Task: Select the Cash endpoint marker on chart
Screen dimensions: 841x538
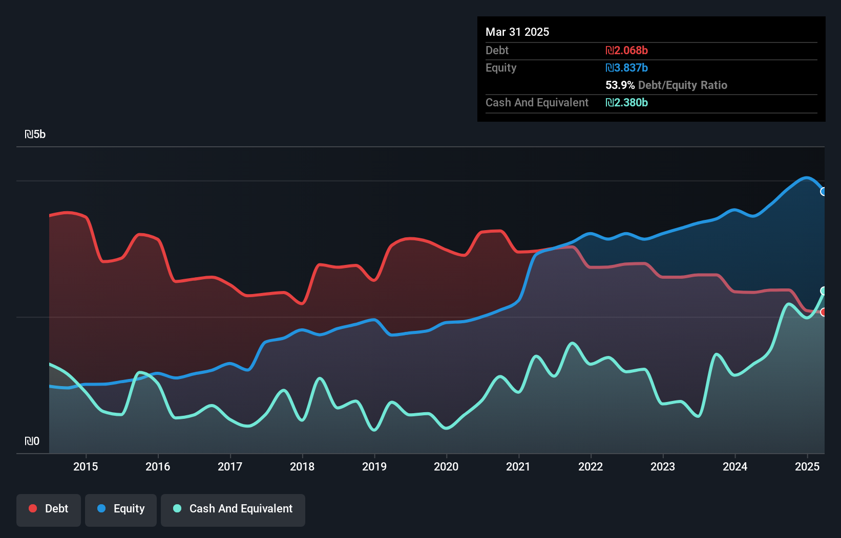Action: 824,290
